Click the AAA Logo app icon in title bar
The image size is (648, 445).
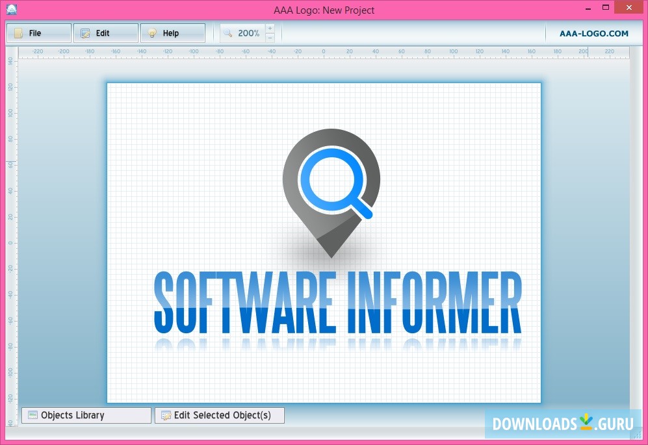[x=11, y=9]
